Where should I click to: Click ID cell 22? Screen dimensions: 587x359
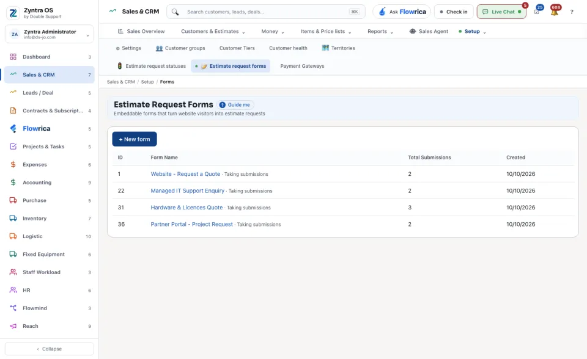click(x=121, y=190)
